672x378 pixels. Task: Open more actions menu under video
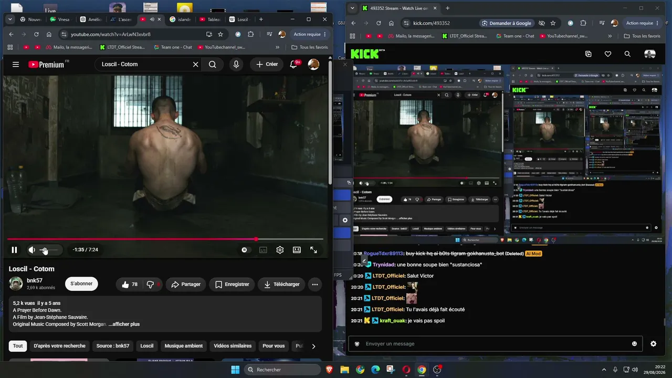click(x=315, y=285)
